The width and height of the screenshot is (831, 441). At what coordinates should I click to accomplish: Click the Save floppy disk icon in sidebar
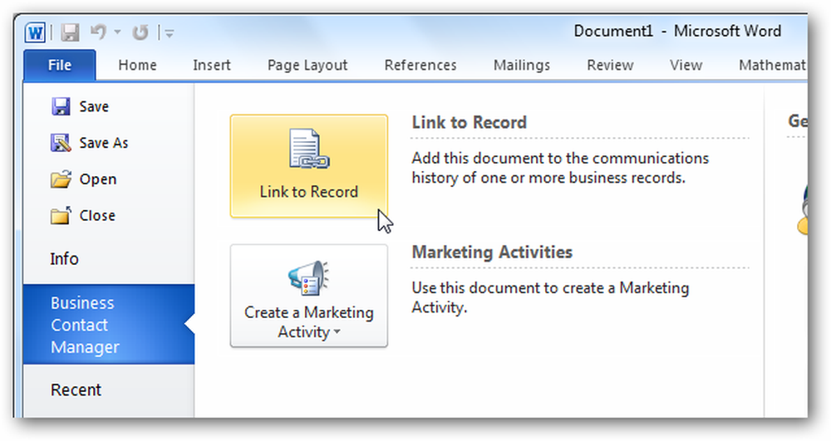(x=61, y=106)
